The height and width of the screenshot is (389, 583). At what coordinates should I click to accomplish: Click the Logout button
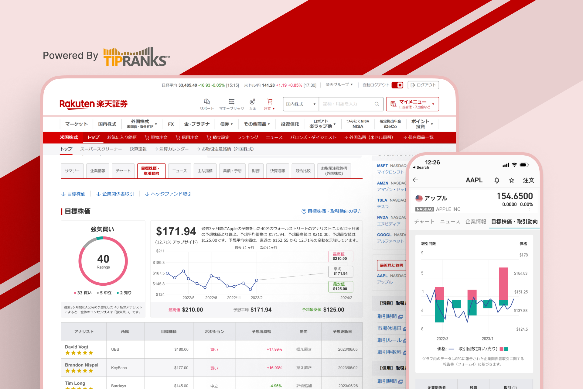pyautogui.click(x=423, y=85)
